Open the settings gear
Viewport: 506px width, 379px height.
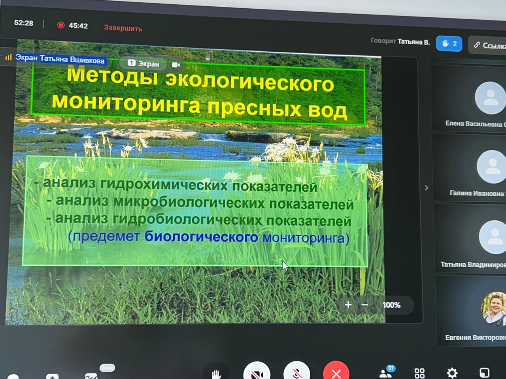point(452,372)
